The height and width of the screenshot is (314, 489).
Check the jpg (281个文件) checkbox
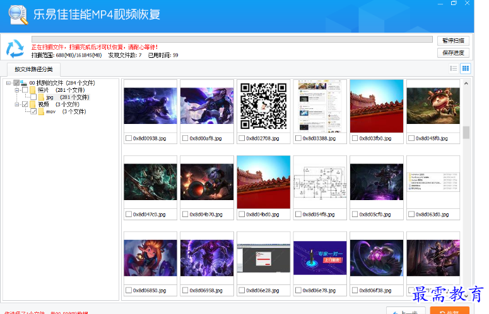point(33,98)
